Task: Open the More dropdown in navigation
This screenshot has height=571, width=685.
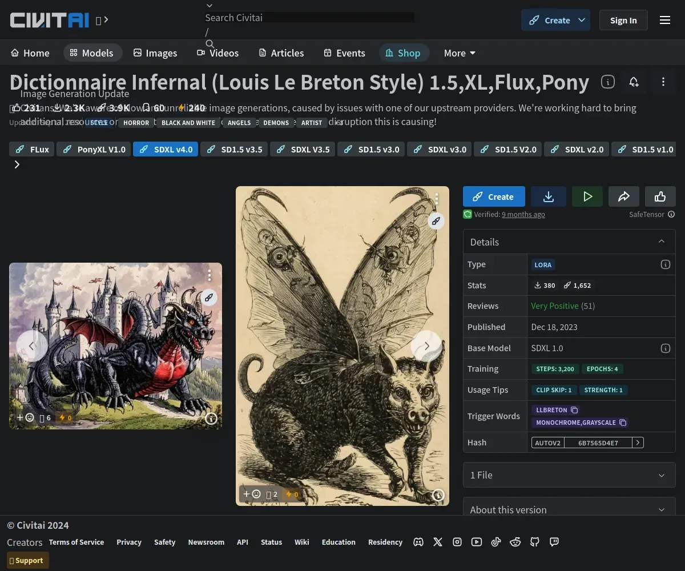Action: [x=460, y=53]
